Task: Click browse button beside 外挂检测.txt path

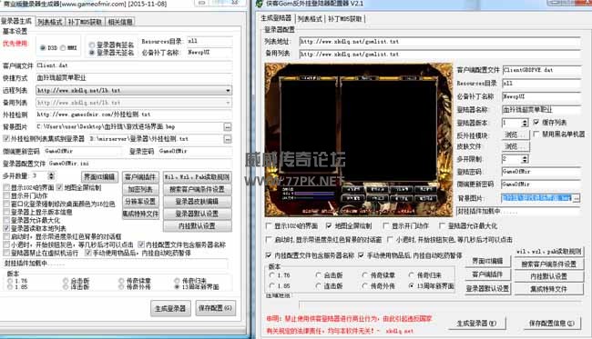Action: (x=228, y=139)
